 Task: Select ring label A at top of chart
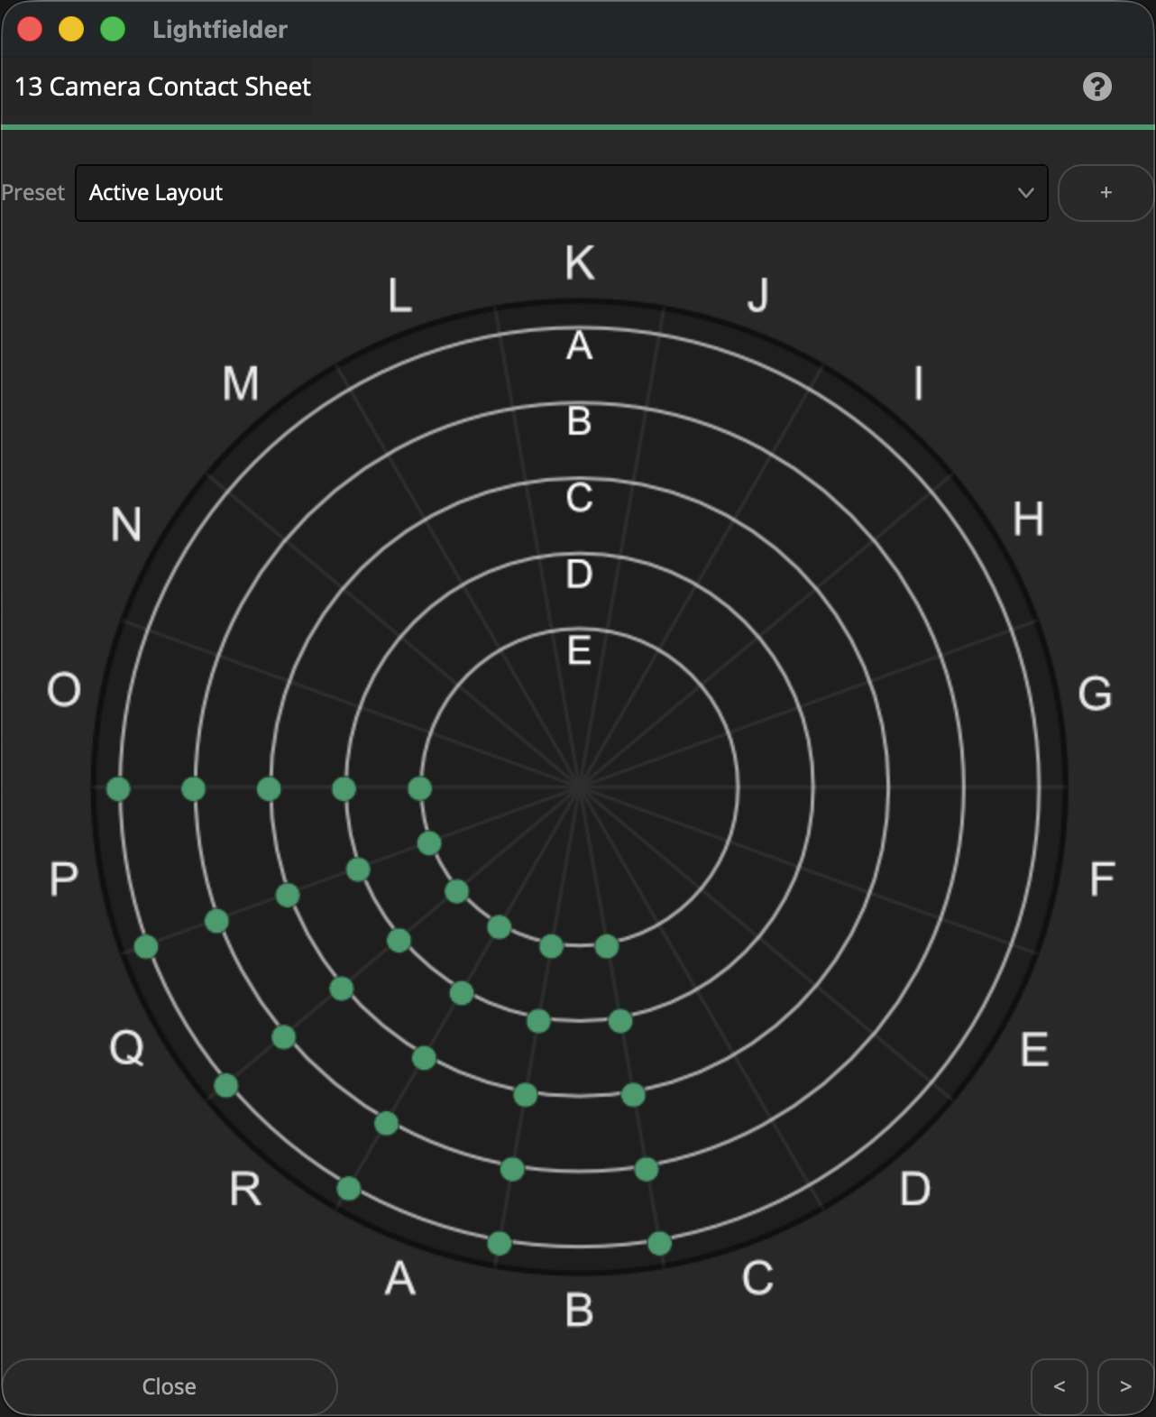pyautogui.click(x=579, y=345)
